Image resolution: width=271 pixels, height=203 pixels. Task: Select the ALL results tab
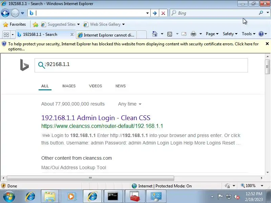45,86
